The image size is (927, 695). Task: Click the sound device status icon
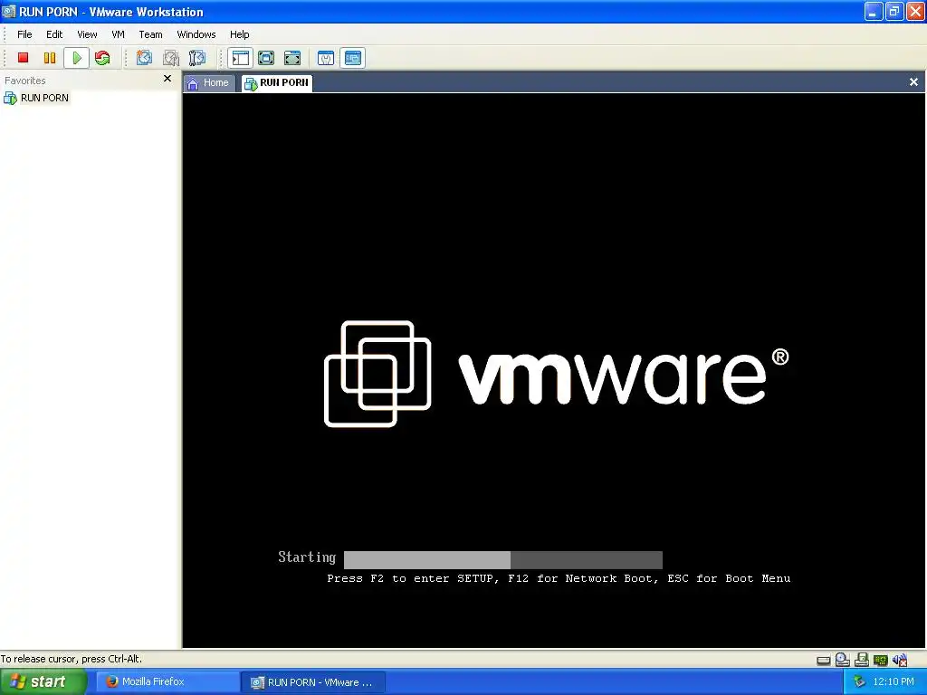coord(900,660)
